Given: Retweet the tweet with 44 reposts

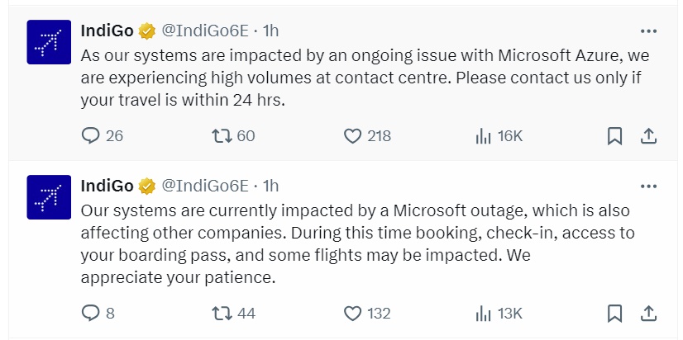Looking at the screenshot, I should pyautogui.click(x=221, y=314).
